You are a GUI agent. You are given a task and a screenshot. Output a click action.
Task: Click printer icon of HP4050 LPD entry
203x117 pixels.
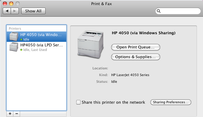coord(14,47)
